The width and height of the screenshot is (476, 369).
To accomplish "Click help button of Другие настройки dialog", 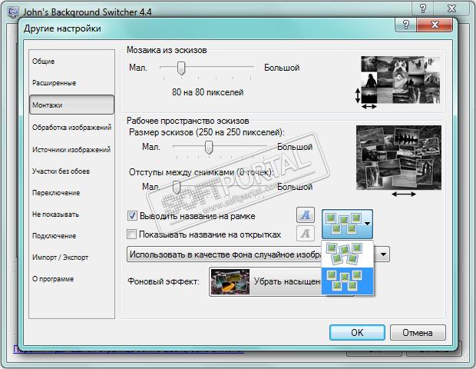I will click(406, 25).
